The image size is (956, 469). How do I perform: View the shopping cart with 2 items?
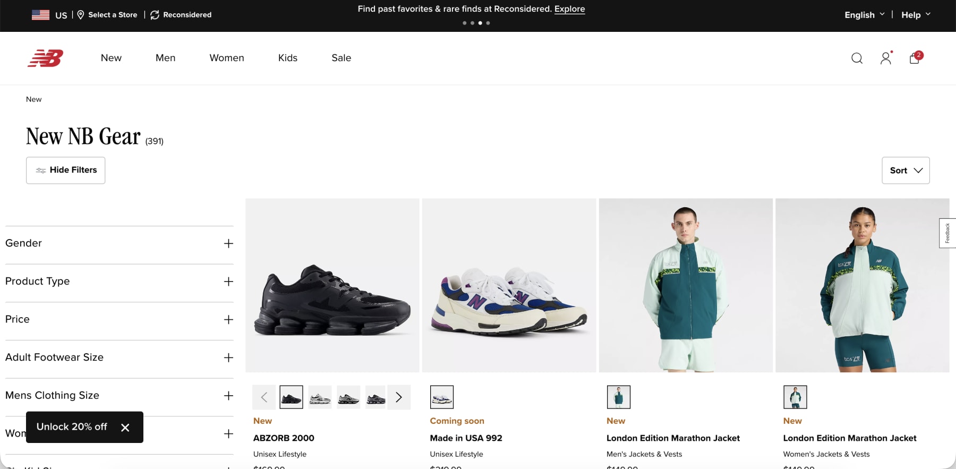(914, 58)
